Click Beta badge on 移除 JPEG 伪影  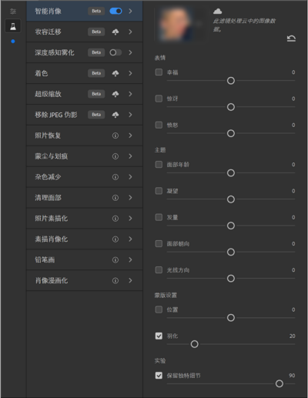(x=96, y=115)
